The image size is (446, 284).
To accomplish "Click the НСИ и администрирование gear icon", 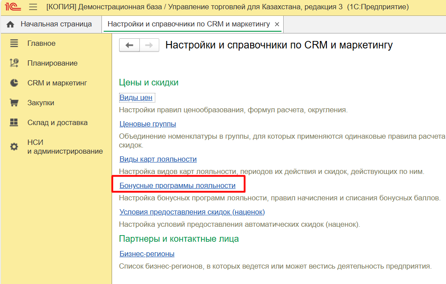I will pos(14,147).
